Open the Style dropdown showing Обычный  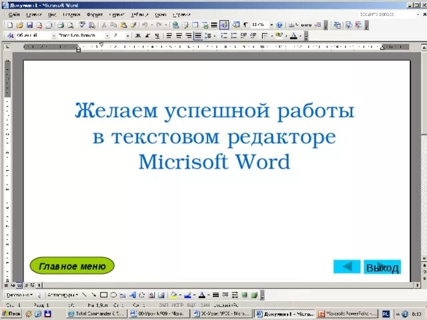pos(54,35)
